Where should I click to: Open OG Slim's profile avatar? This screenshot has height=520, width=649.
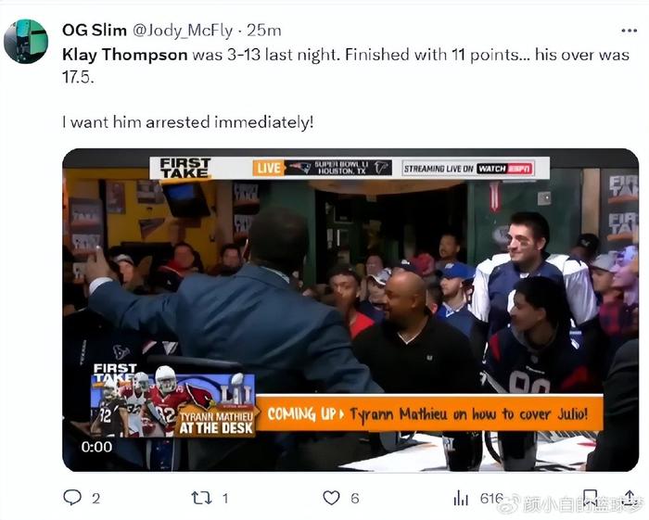pos(26,42)
